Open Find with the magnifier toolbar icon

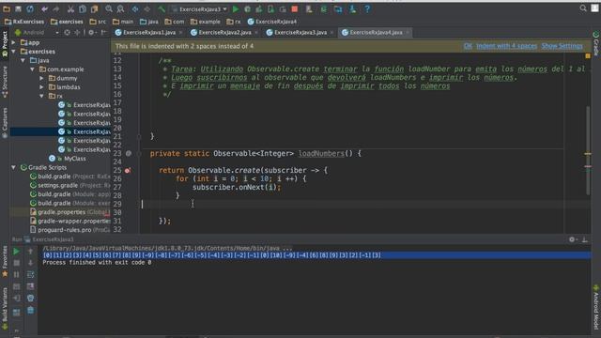point(109,8)
